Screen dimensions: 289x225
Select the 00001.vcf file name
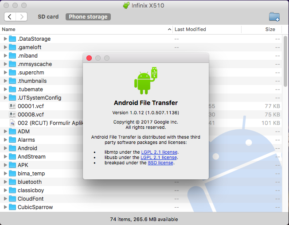[31, 106]
